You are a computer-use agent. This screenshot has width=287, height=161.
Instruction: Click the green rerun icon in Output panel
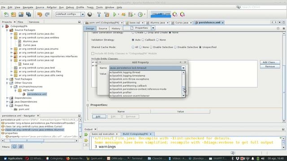tap(86, 135)
